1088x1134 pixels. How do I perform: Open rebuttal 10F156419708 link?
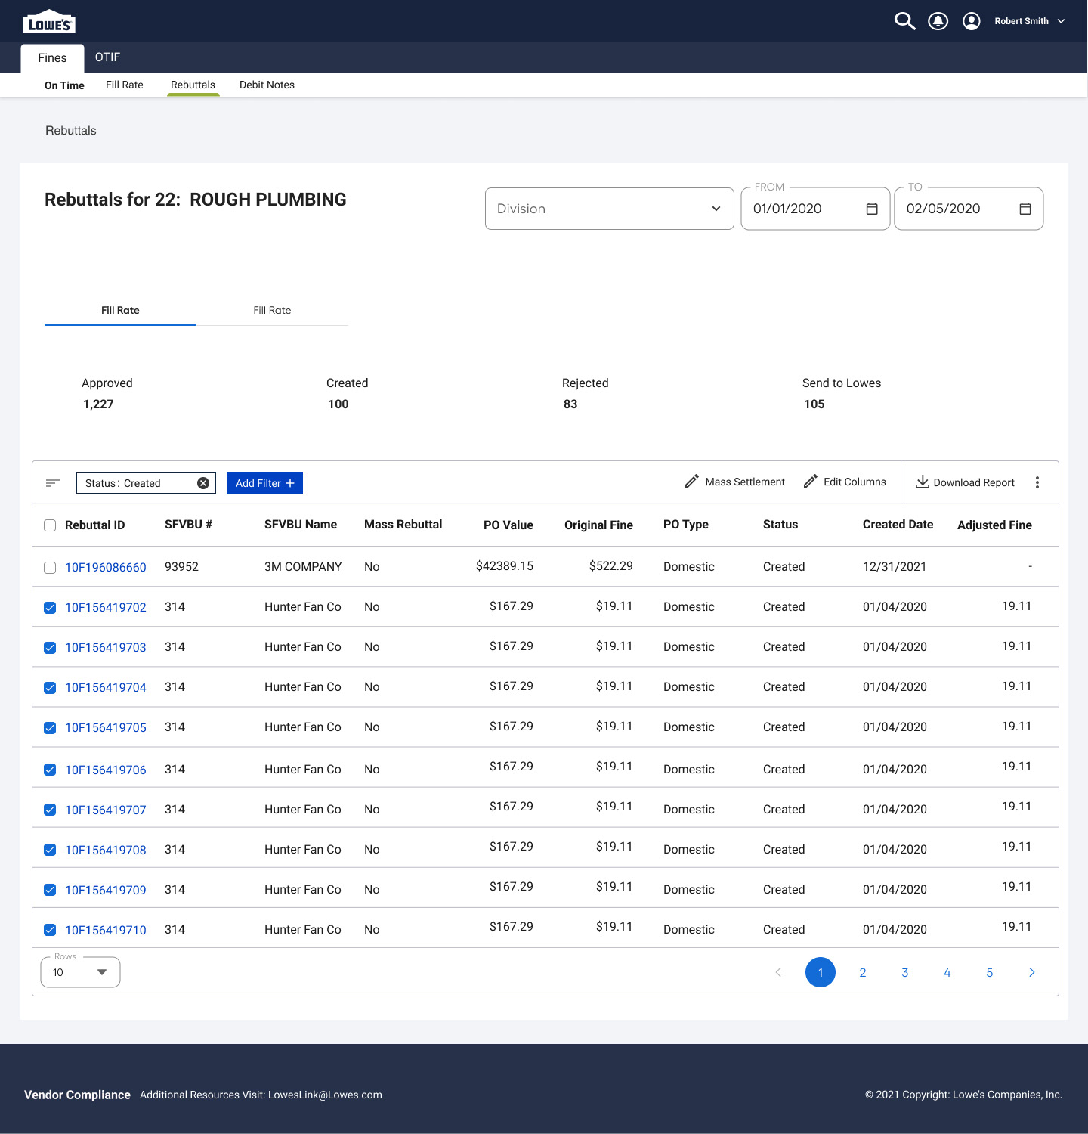point(106,850)
